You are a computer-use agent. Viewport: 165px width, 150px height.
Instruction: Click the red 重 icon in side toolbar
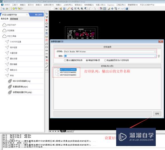coord(47,20)
